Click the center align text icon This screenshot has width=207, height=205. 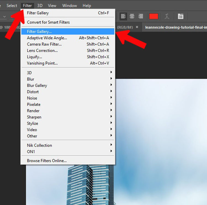pyautogui.click(x=132, y=16)
